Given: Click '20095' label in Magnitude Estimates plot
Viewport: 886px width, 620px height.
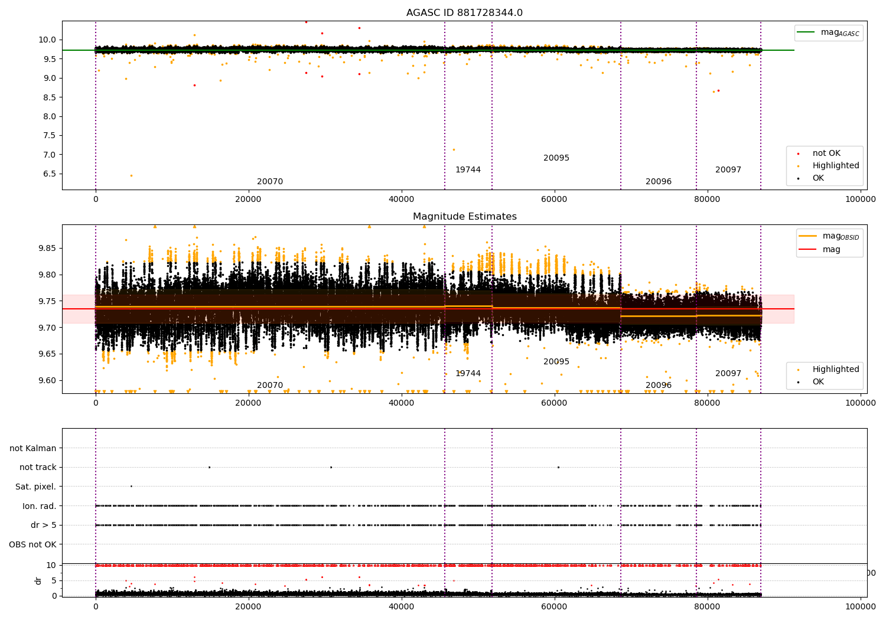Looking at the screenshot, I should coord(556,362).
